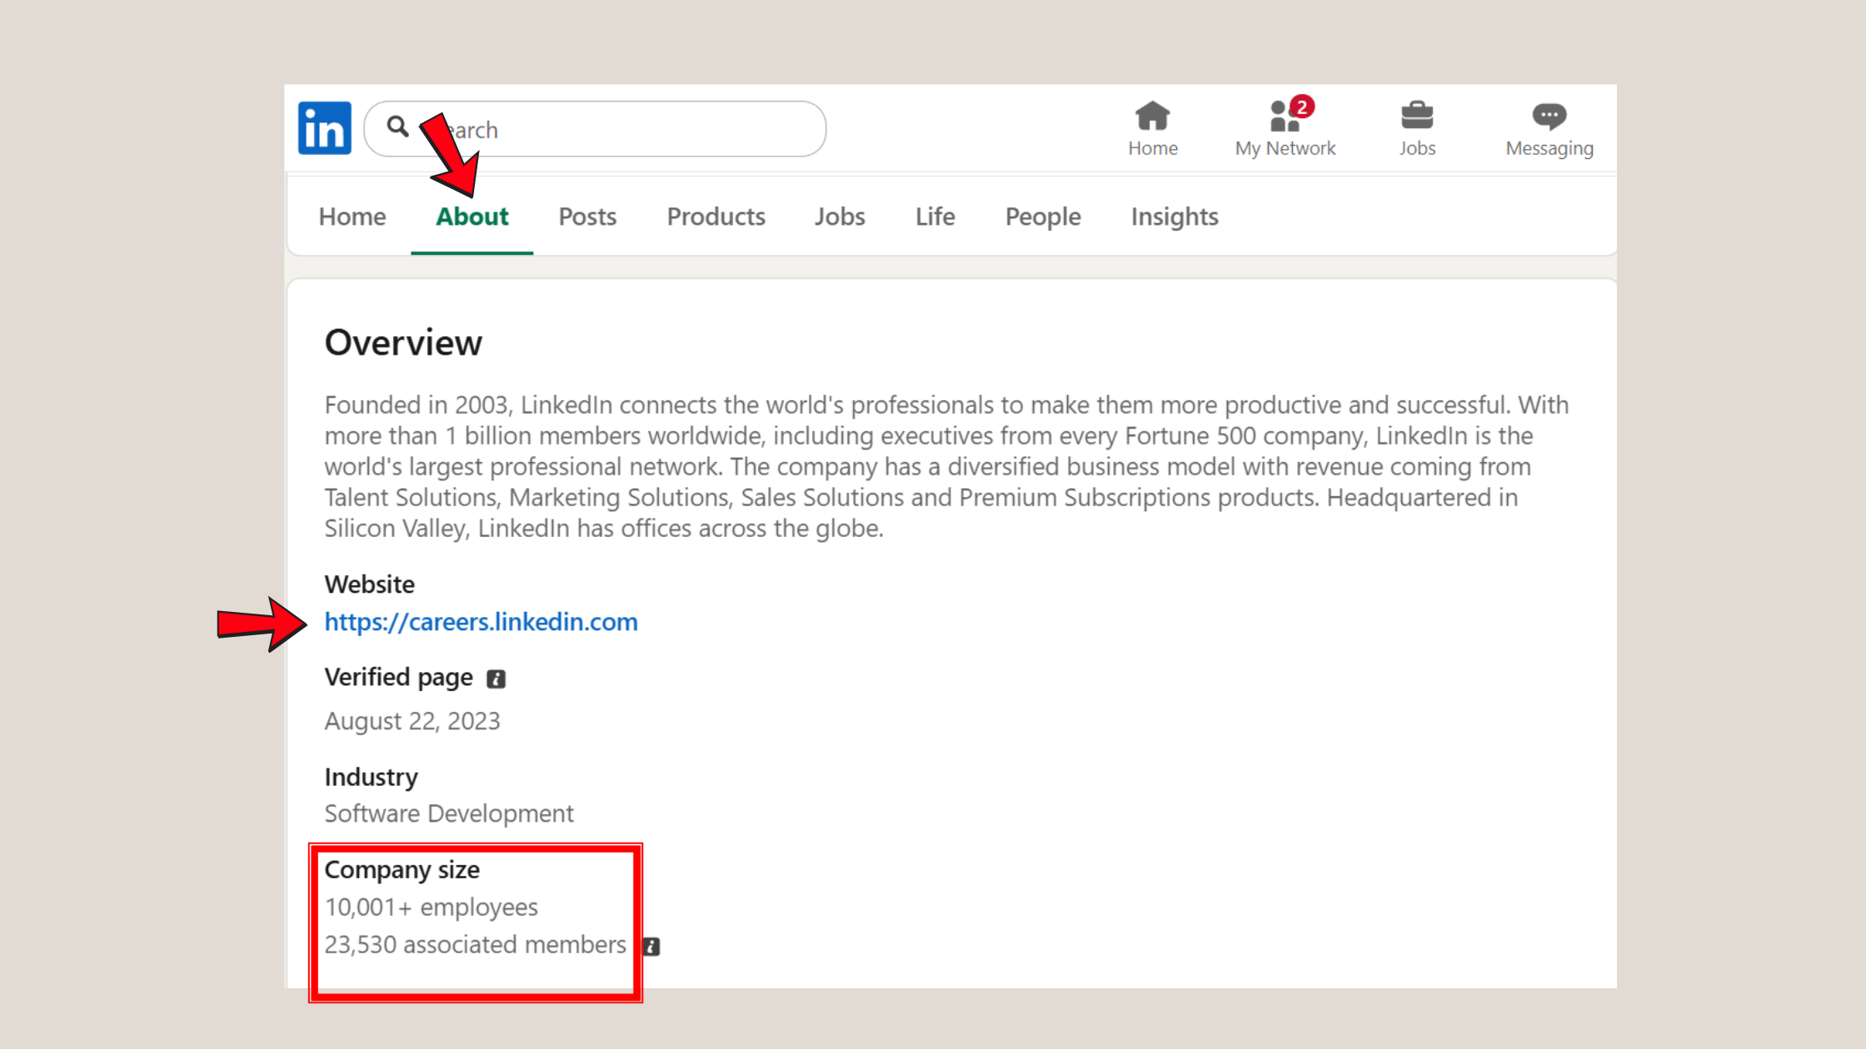Open Home from the top navigation
The width and height of the screenshot is (1866, 1049).
click(x=1153, y=129)
